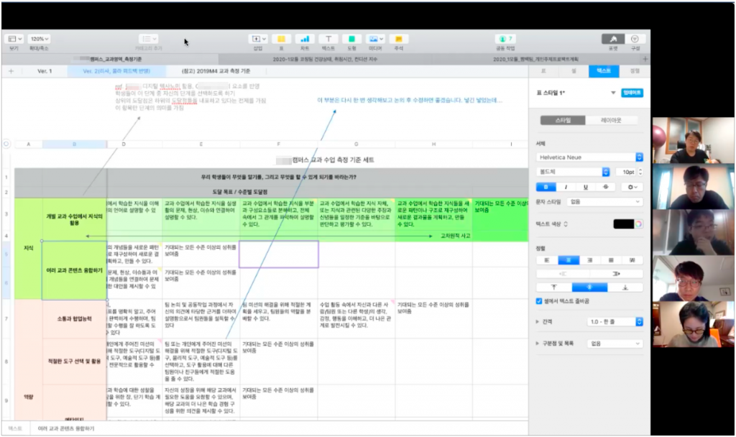This screenshot has width=736, height=437.
Task: Click the Update style button
Action: (x=632, y=93)
